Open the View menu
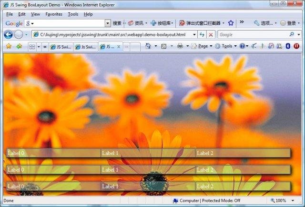This screenshot has height=207, width=305. [x=35, y=14]
